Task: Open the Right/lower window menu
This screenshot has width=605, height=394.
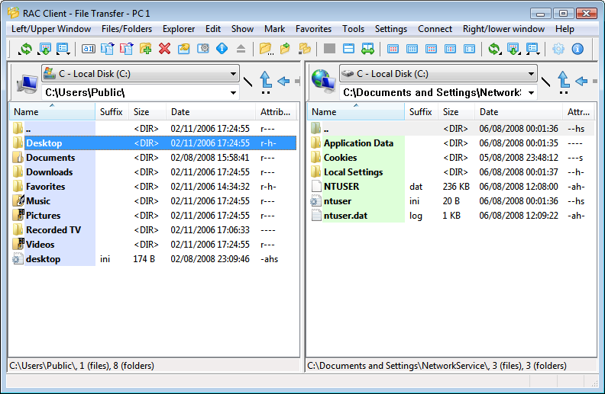Action: click(x=503, y=29)
